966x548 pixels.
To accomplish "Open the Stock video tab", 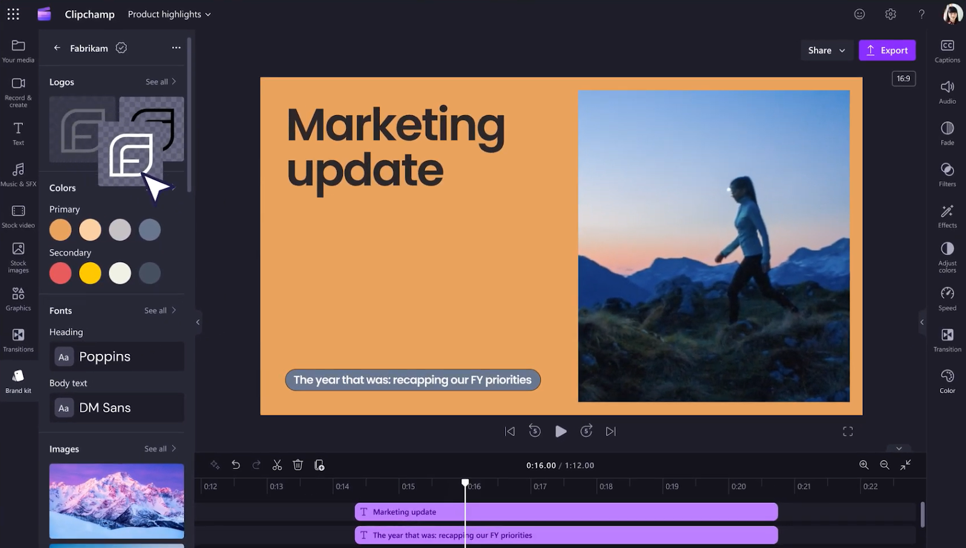I will [18, 216].
